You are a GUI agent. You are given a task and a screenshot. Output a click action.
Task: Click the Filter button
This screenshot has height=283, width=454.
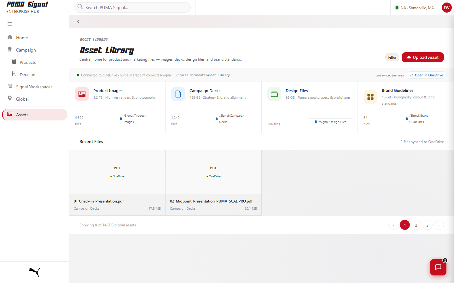[392, 57]
